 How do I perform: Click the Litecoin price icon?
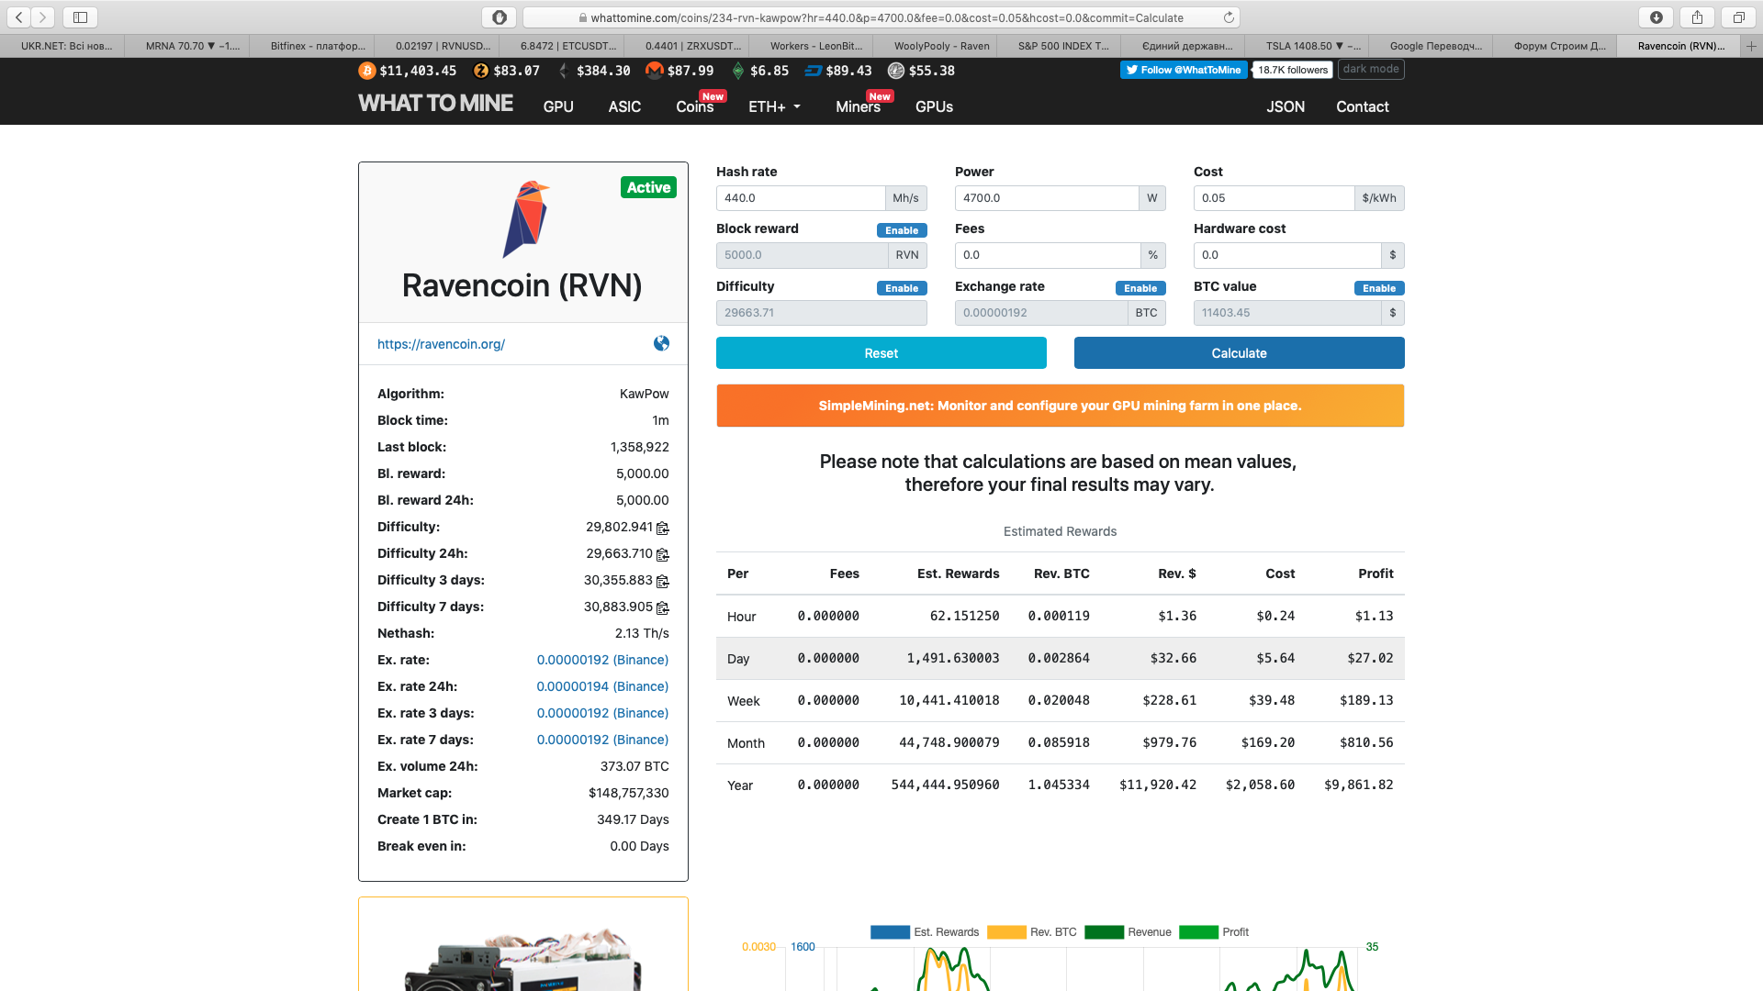(895, 71)
